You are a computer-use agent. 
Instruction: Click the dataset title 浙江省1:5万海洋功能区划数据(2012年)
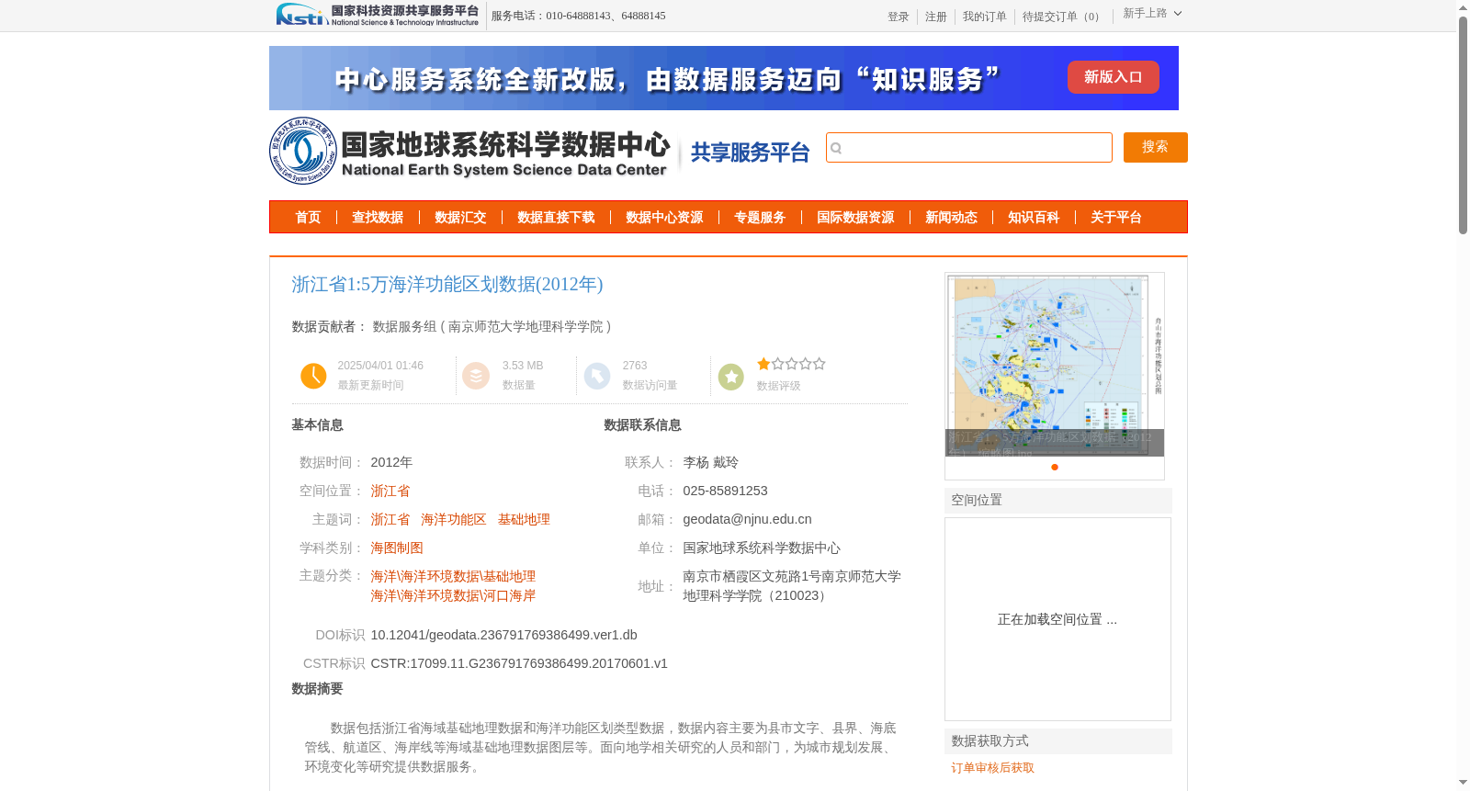click(x=447, y=285)
